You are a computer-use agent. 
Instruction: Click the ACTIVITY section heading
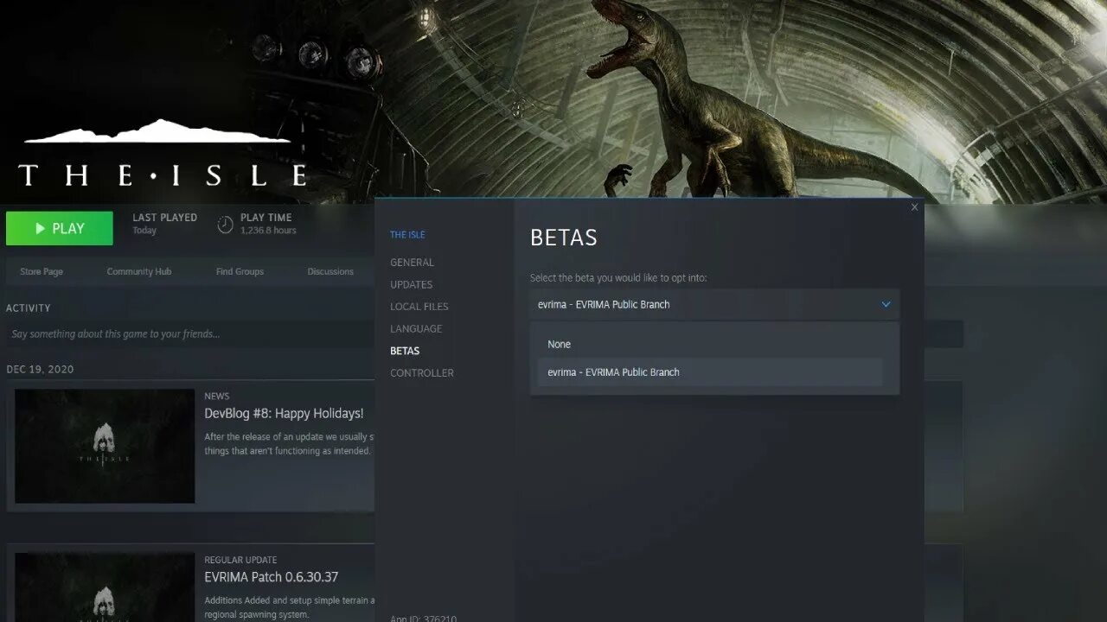[29, 308]
